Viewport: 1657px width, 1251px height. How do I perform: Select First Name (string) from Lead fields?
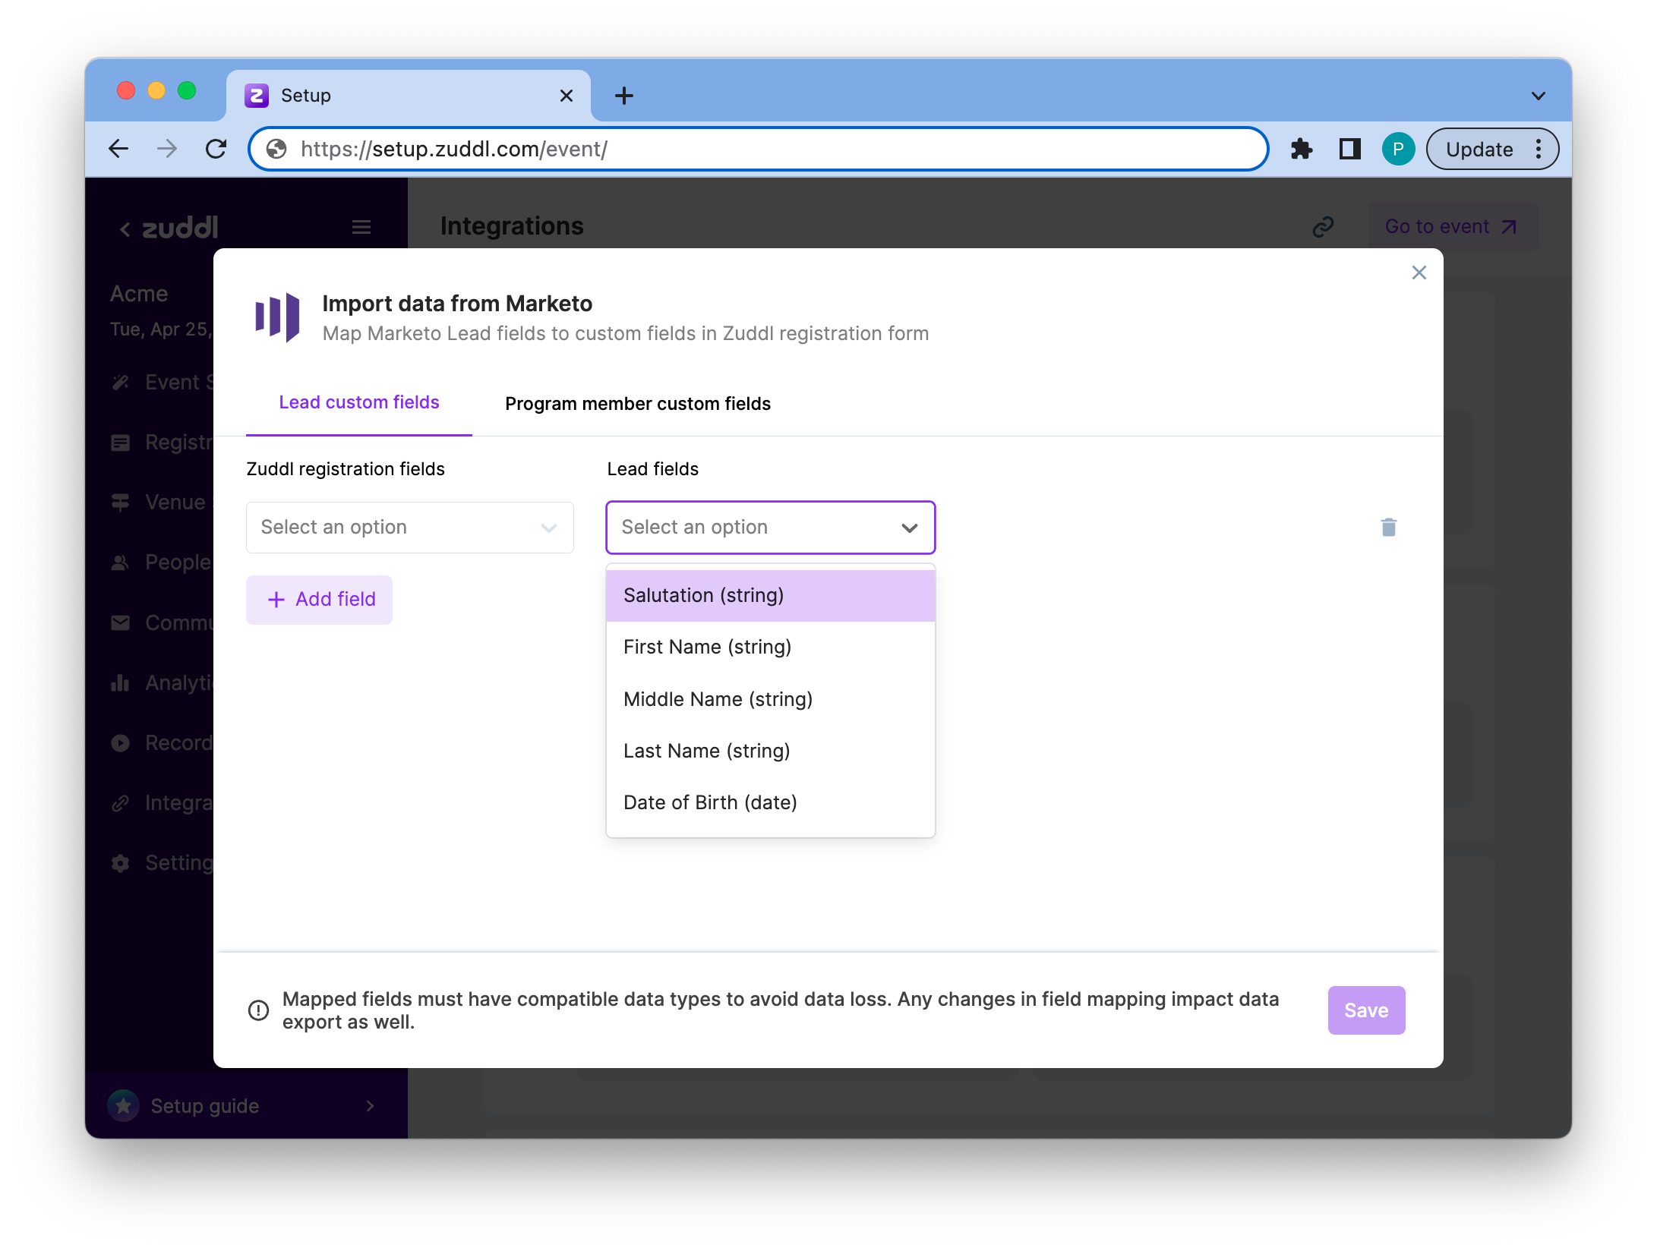click(x=707, y=647)
